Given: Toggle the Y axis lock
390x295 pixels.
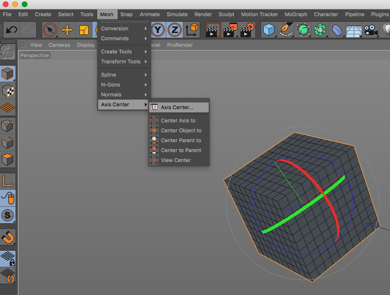Looking at the screenshot, I should (158, 31).
